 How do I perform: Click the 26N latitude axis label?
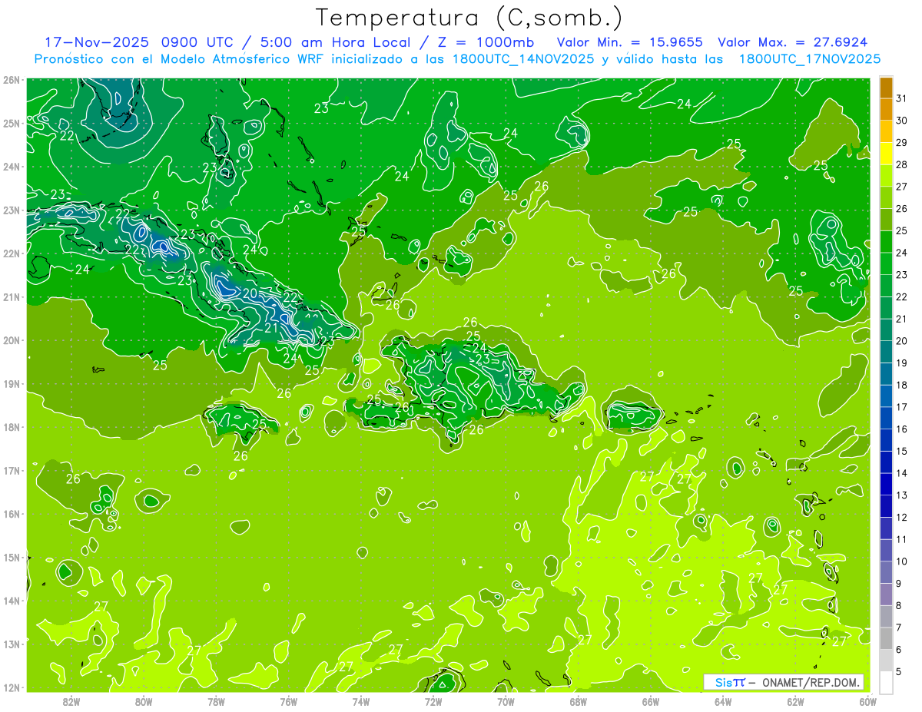pos(12,79)
